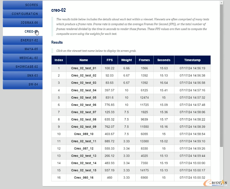Select the active CREO-02 sidebar tab
This screenshot has width=230, height=189.
[x=23, y=31]
